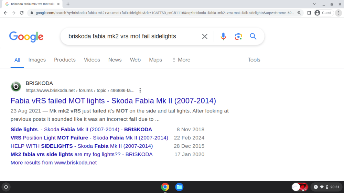Open 'VRS Position Light MOT Failure' link
Viewport: 344px width, 193px height.
coord(89,138)
